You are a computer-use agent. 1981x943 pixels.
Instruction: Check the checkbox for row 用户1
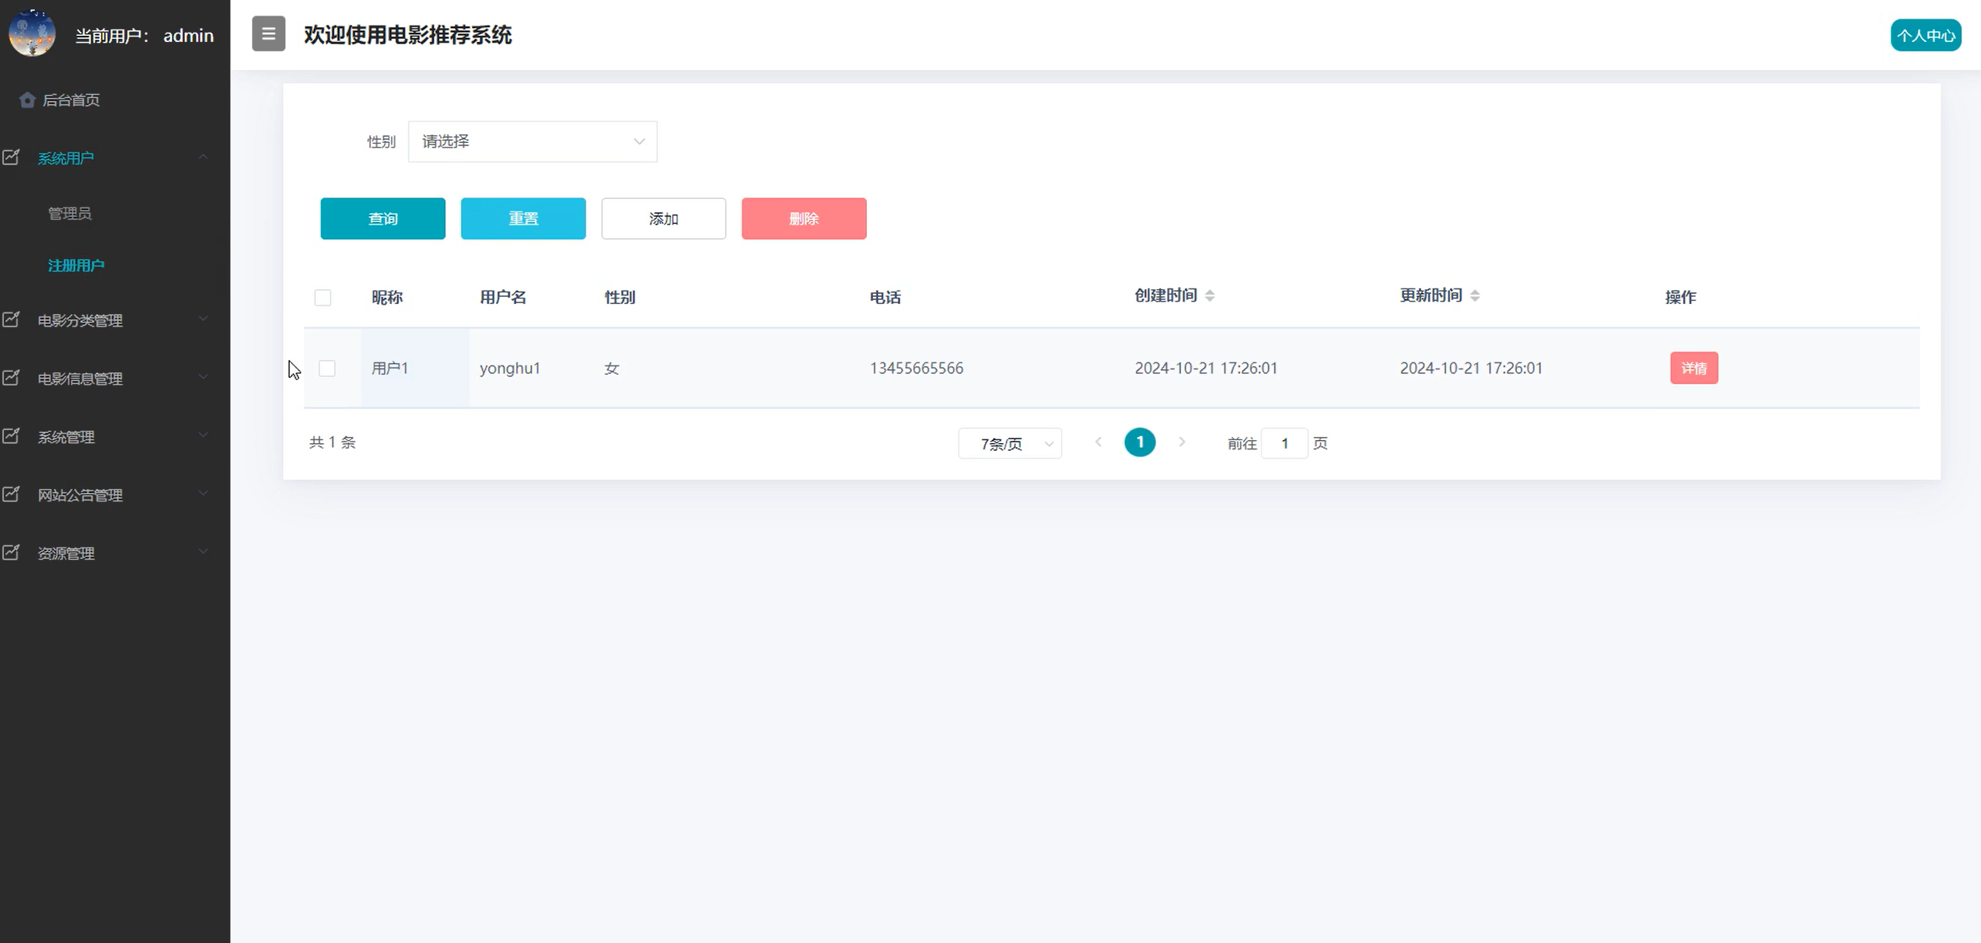[327, 368]
